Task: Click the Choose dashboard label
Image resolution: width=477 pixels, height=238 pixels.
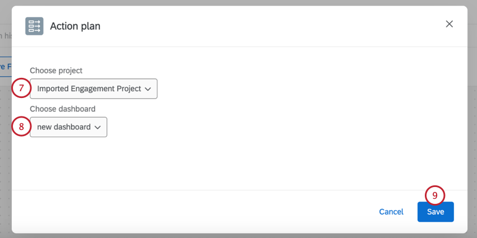Action: [x=62, y=109]
